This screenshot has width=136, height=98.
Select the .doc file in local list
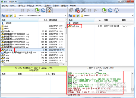tap(19, 53)
